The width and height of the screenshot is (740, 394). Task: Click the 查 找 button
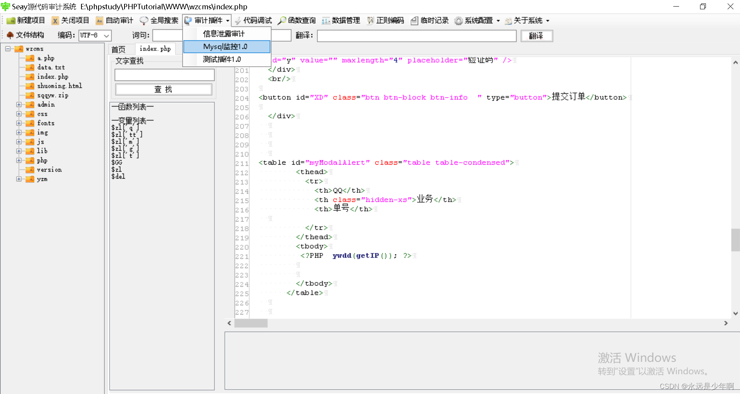tap(164, 89)
